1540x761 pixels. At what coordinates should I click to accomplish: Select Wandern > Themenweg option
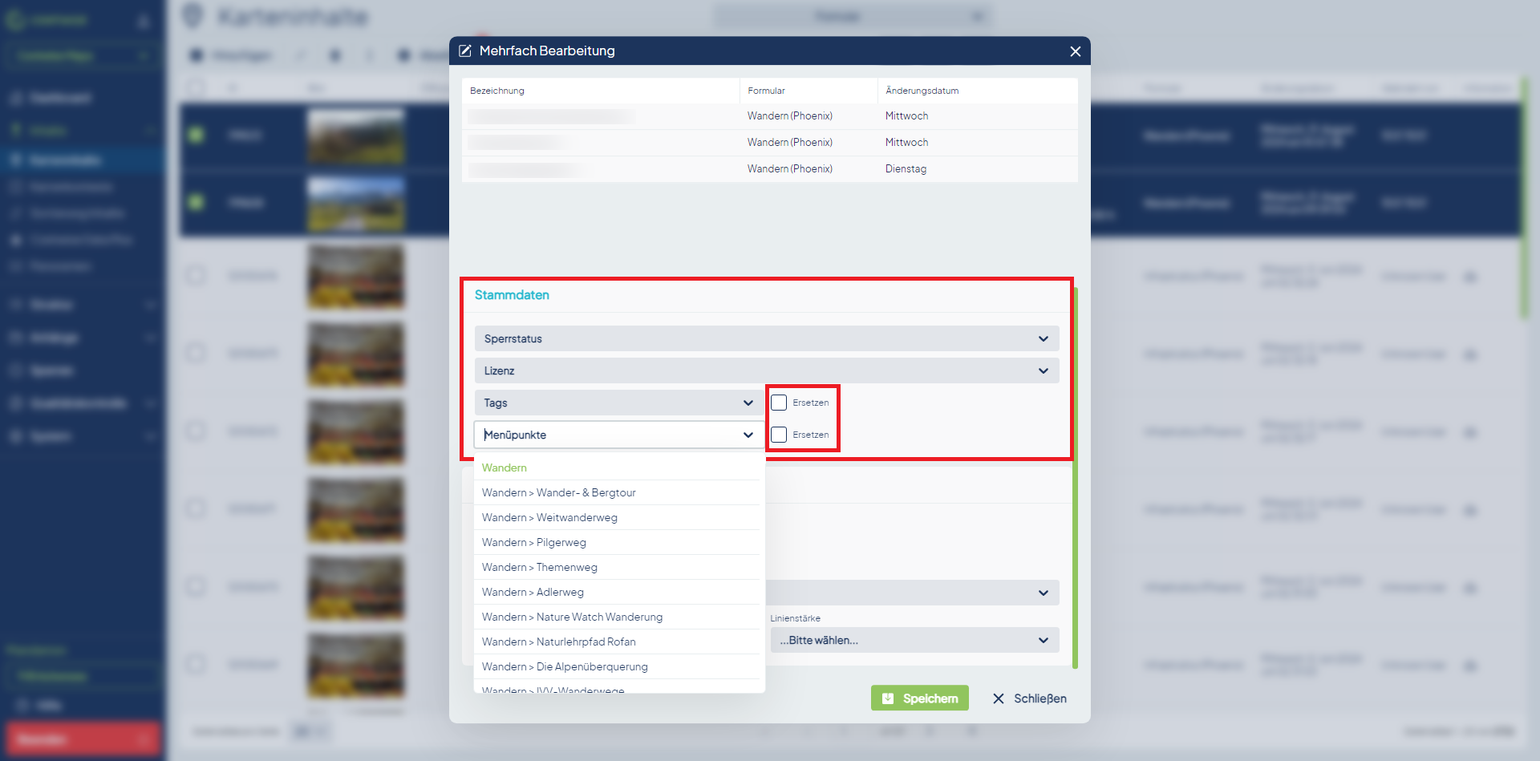point(618,567)
